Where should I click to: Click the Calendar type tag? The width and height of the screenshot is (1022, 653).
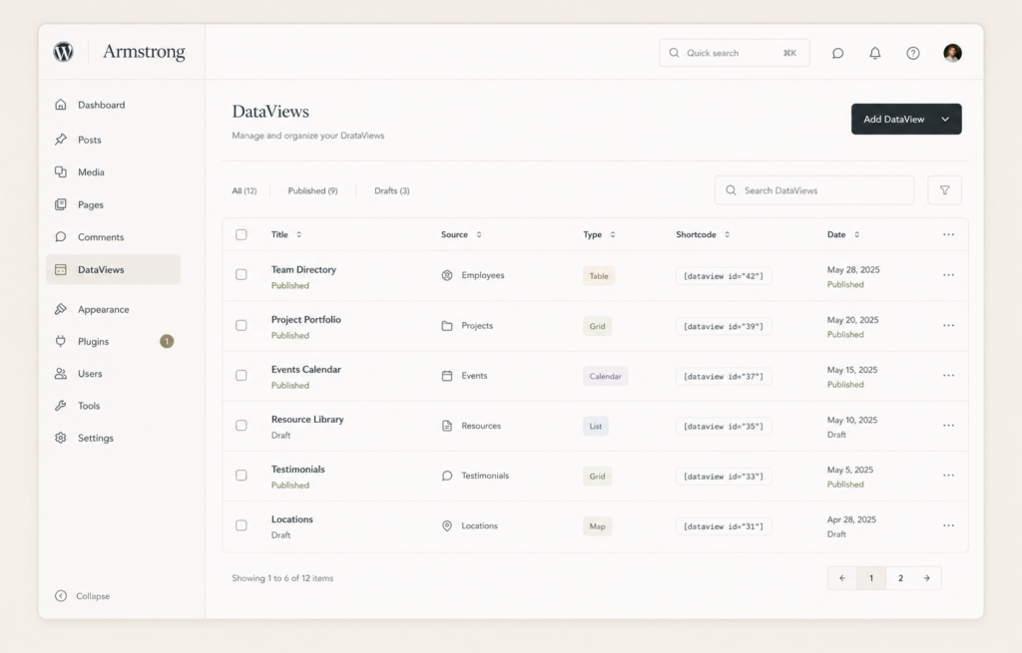click(x=606, y=376)
